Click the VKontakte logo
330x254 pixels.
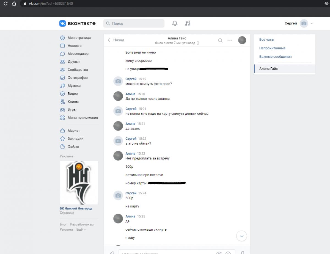coord(78,23)
